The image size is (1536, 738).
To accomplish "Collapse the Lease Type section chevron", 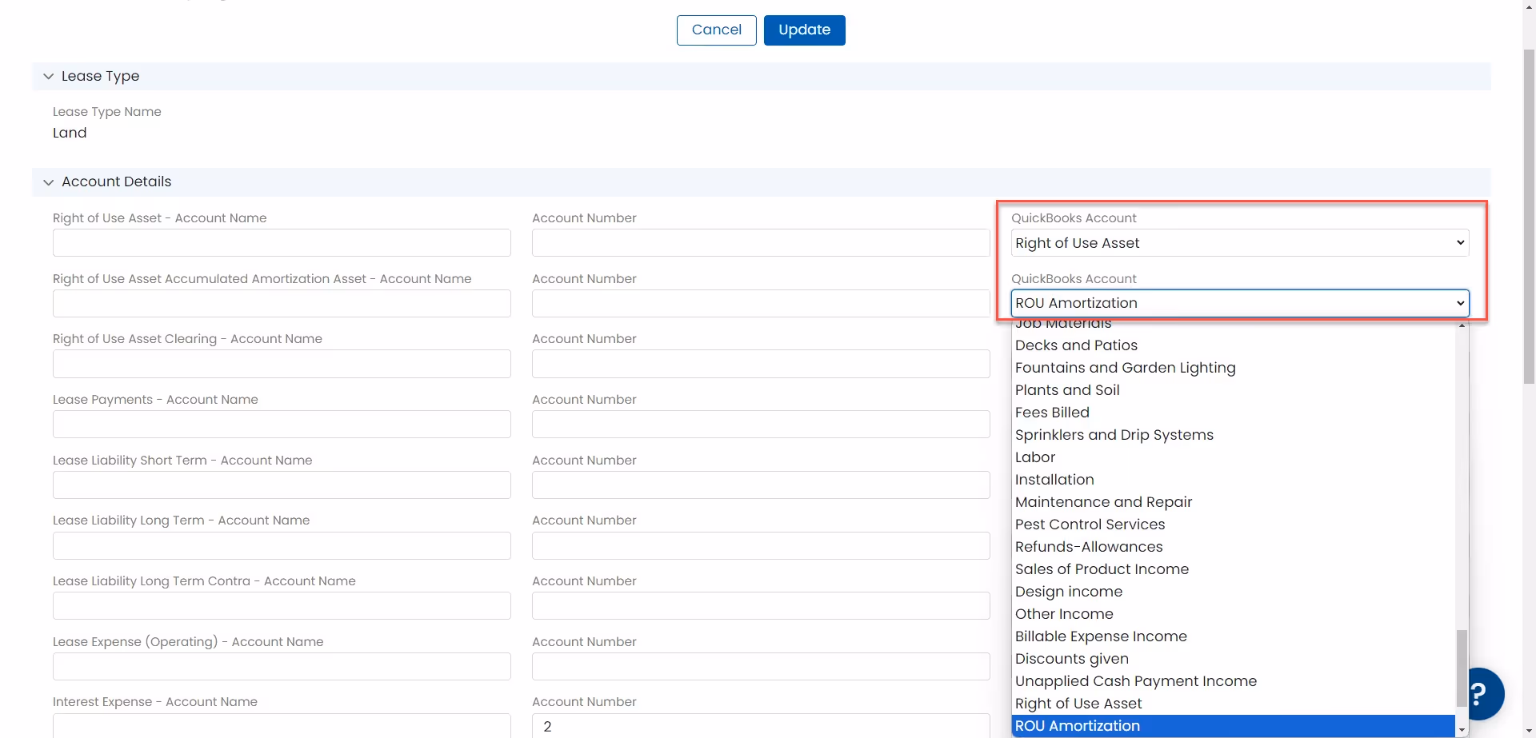I will tap(49, 77).
